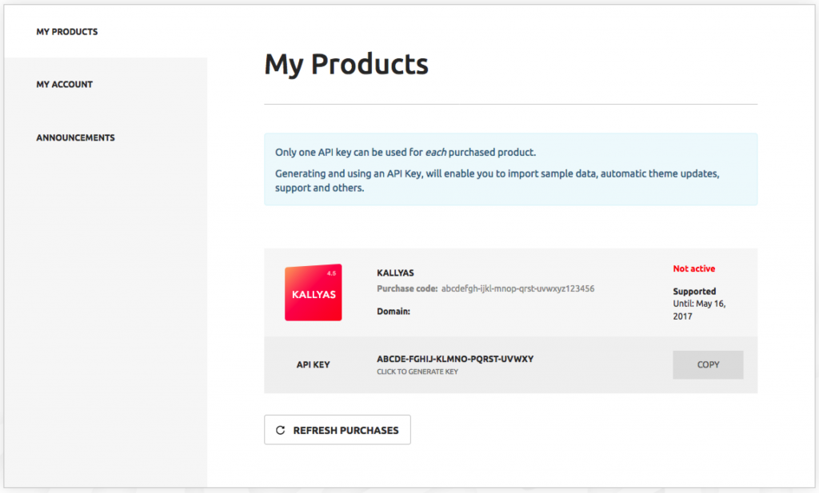This screenshot has height=493, width=819.
Task: Click the Not active status label
Action: point(693,268)
